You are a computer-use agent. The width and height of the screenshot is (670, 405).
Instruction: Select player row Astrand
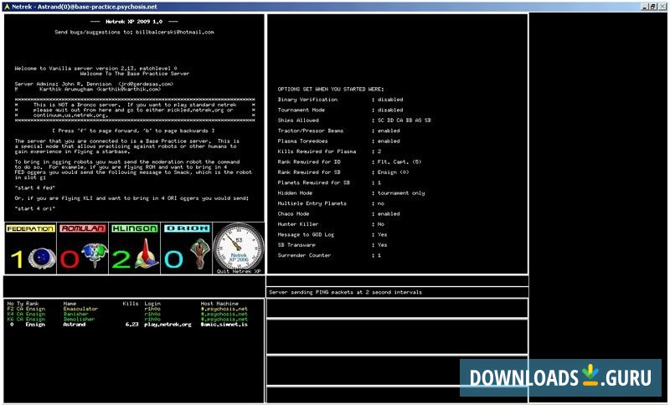coord(127,325)
